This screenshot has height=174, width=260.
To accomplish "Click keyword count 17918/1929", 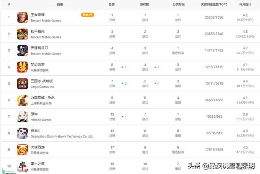I will pyautogui.click(x=214, y=150).
